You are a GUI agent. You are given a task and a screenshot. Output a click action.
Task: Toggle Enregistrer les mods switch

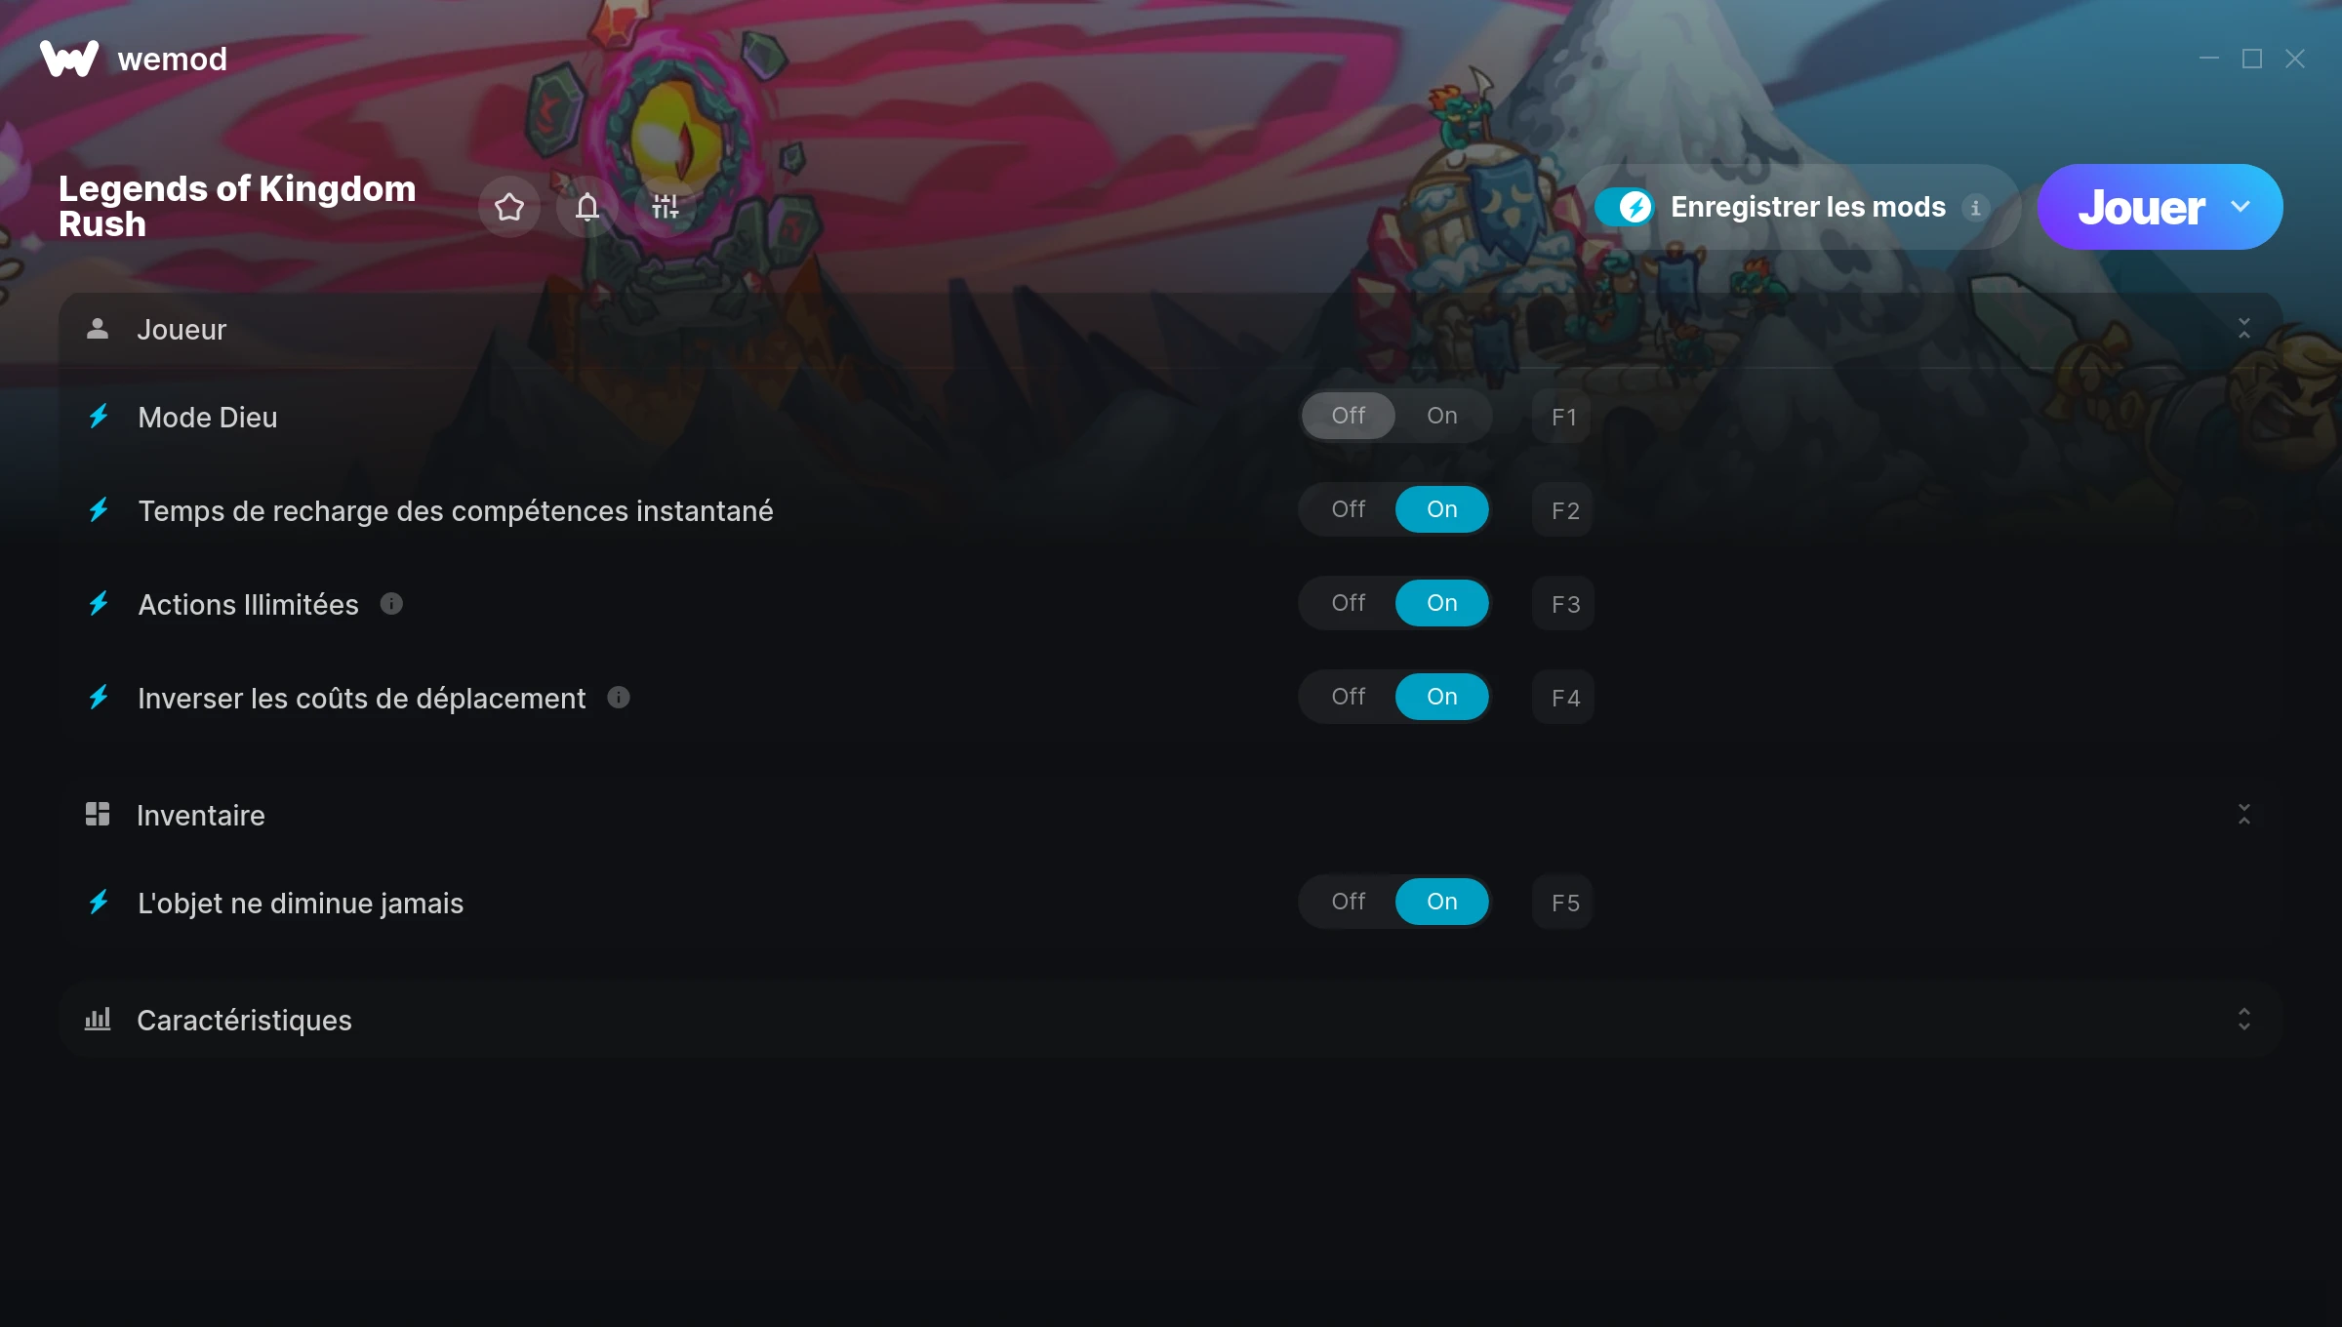1624,207
